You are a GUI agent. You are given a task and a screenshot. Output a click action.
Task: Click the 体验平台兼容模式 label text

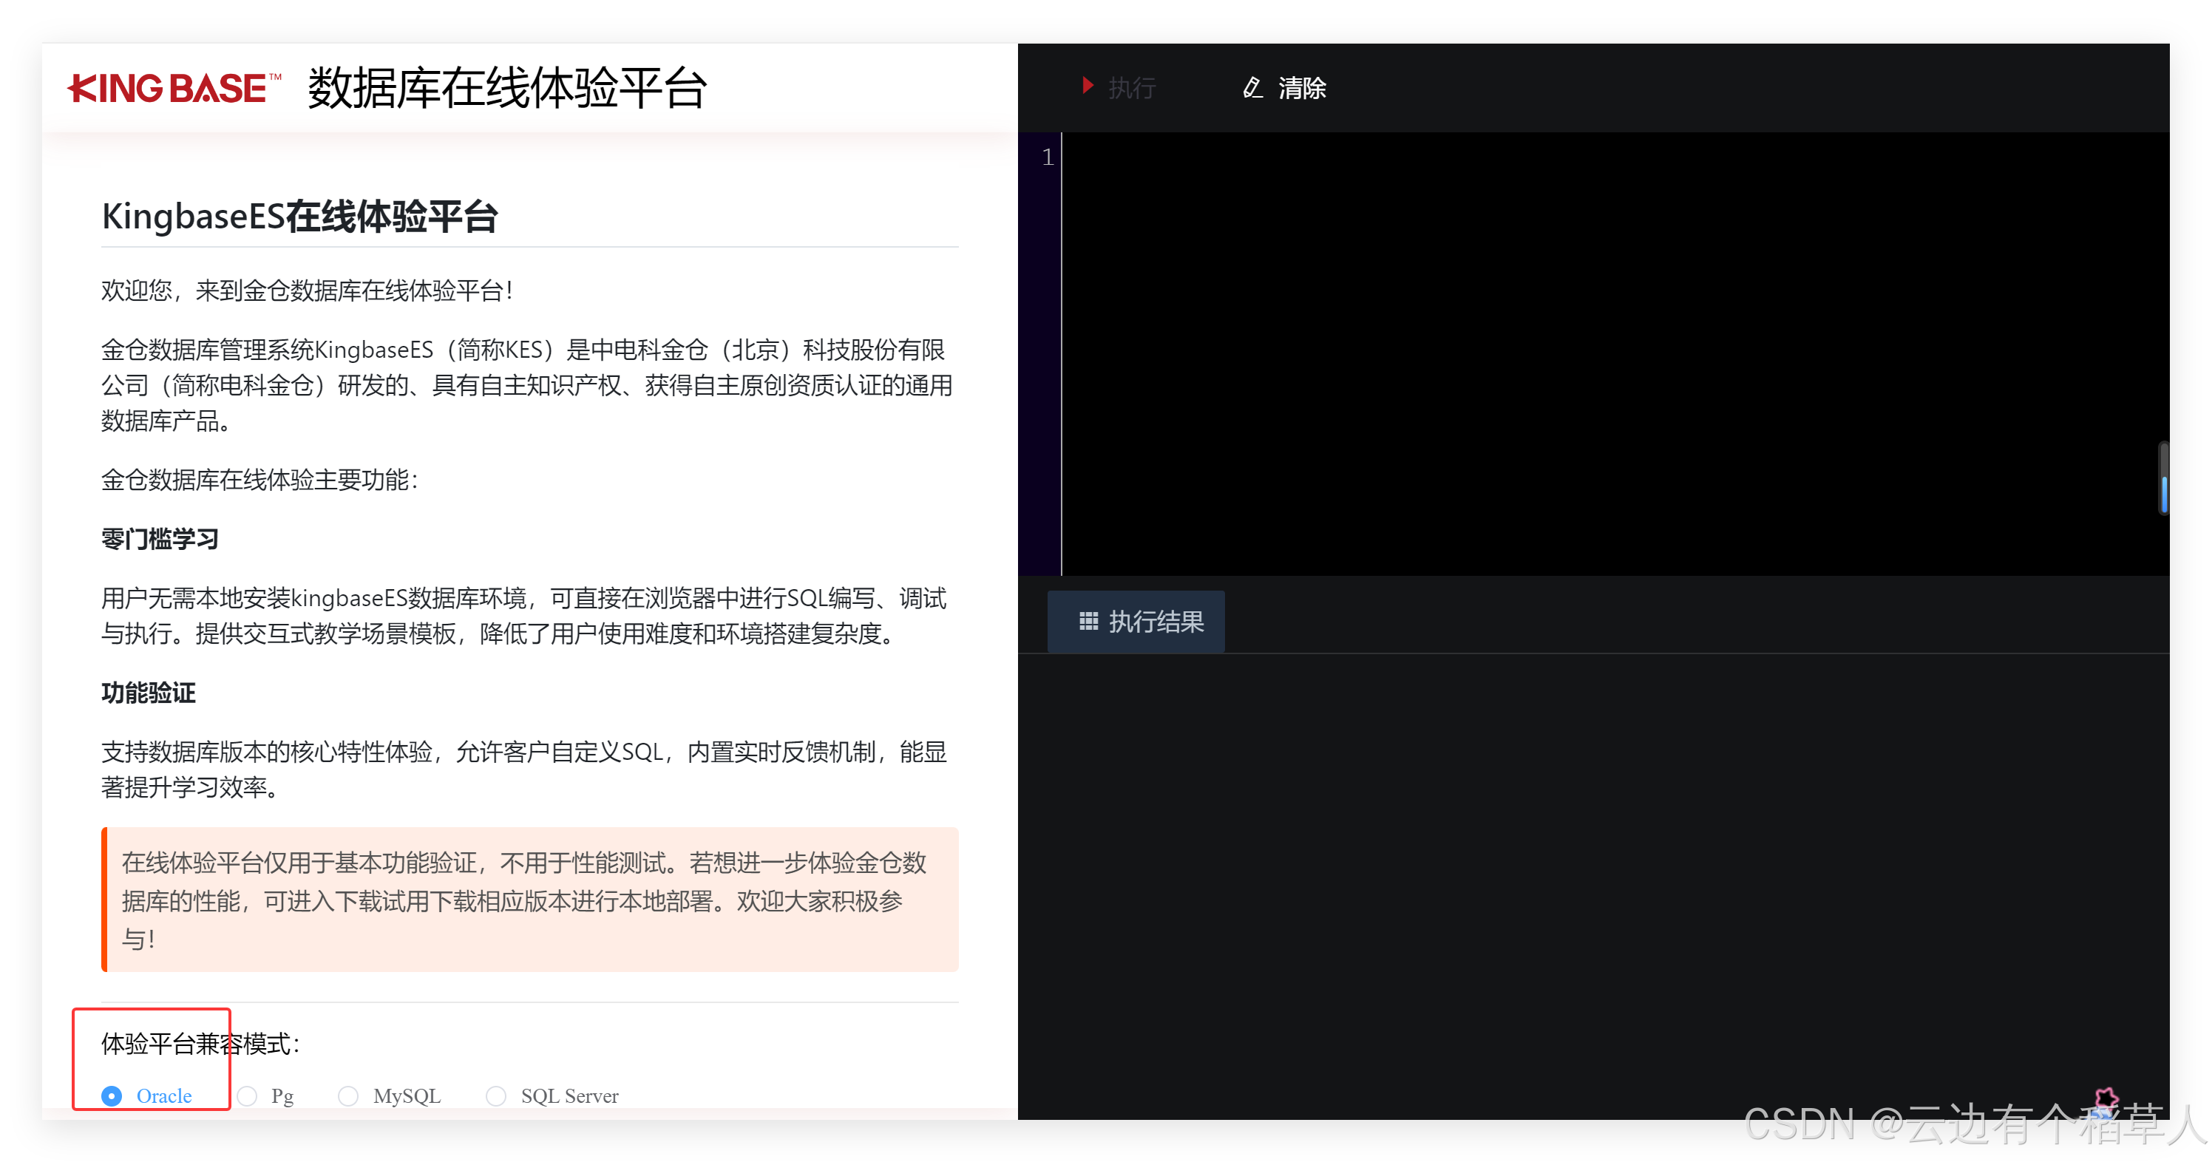click(200, 1044)
